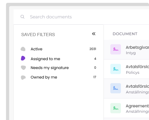Click the Intyg category label
Viewport: 149px width, 120px height.
(x=131, y=53)
